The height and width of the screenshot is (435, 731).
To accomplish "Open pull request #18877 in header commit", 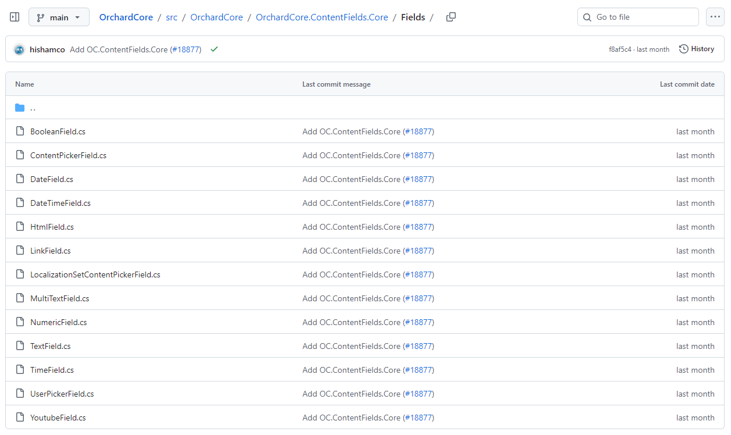I will coord(186,49).
